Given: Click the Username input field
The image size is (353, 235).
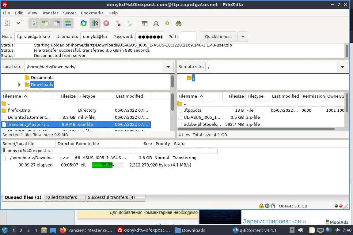Looking at the screenshot, I should 95,36.
